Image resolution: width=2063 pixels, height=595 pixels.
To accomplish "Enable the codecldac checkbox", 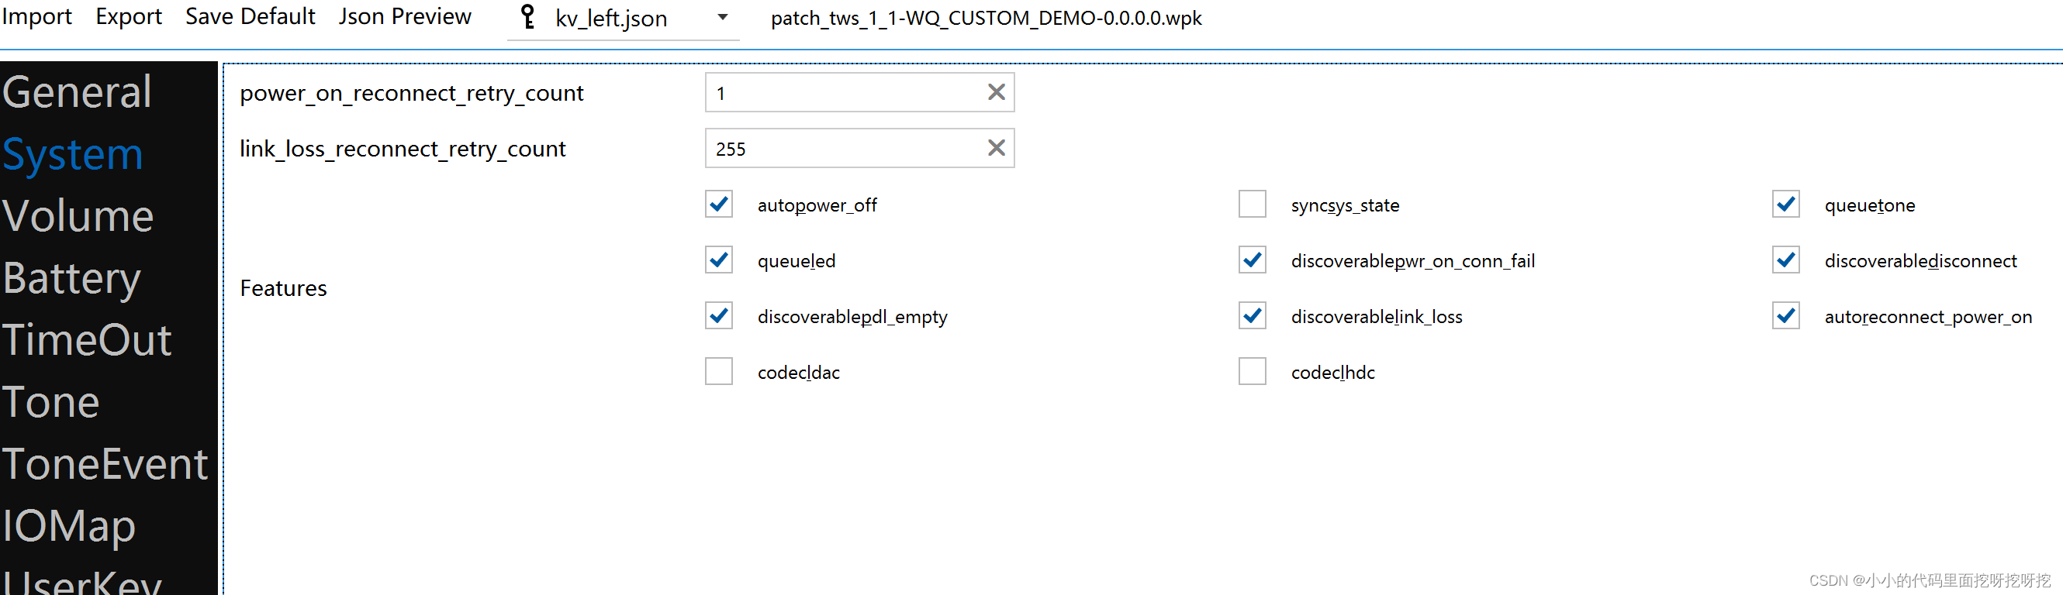I will click(718, 372).
